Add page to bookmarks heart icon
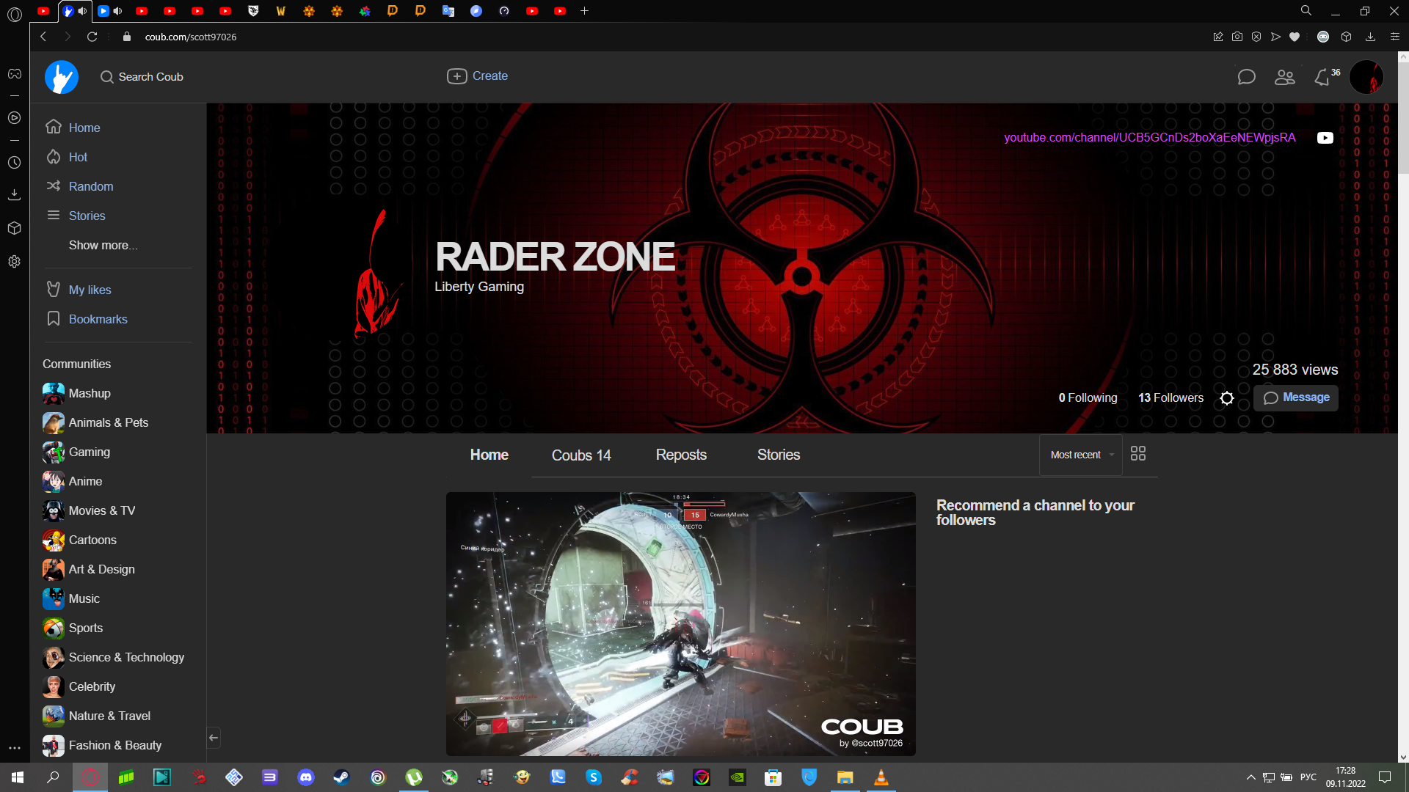 1295,37
